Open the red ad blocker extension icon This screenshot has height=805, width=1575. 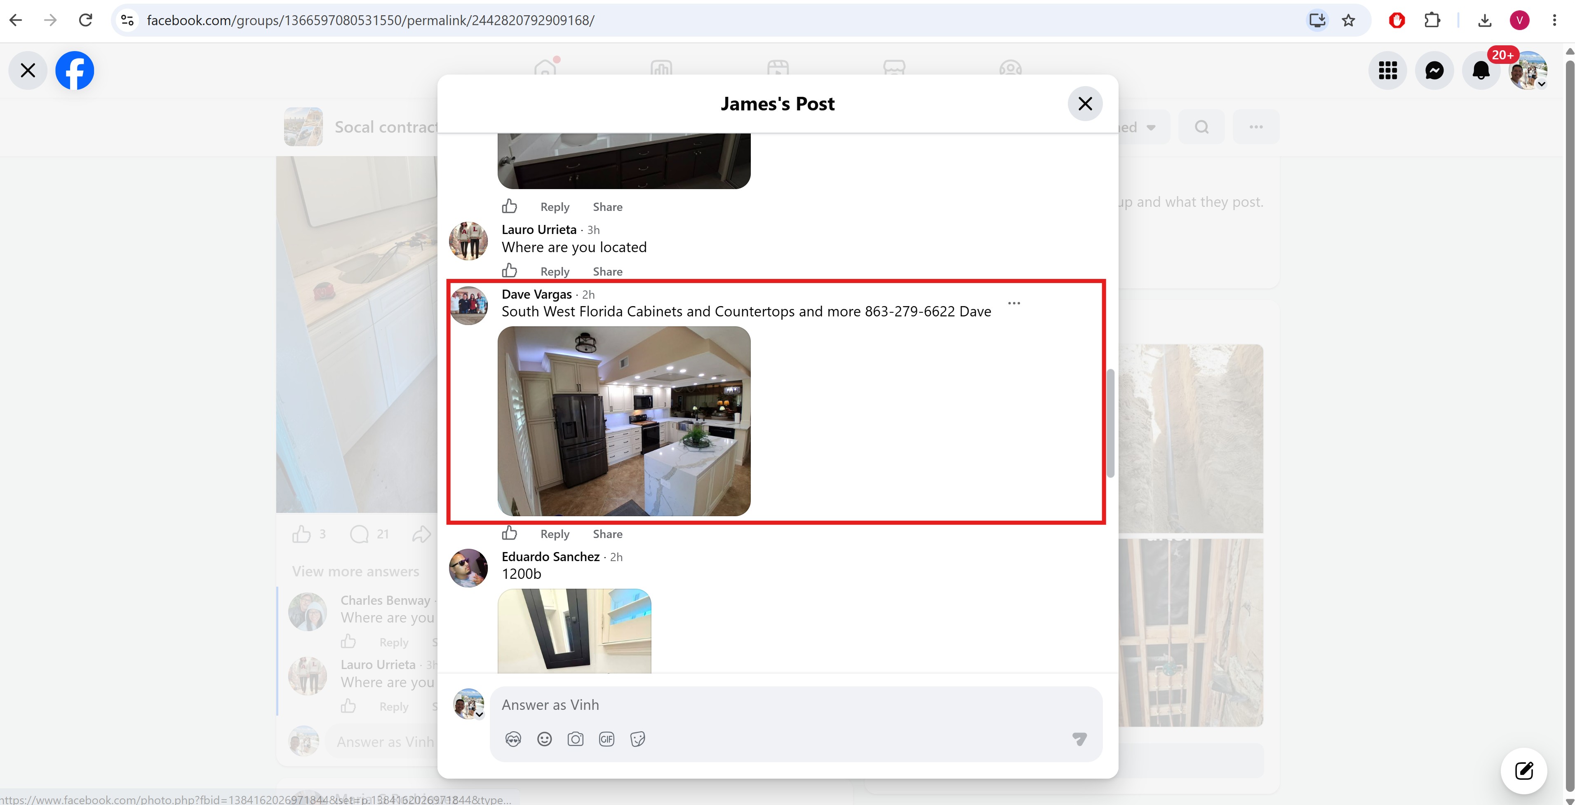(1396, 20)
